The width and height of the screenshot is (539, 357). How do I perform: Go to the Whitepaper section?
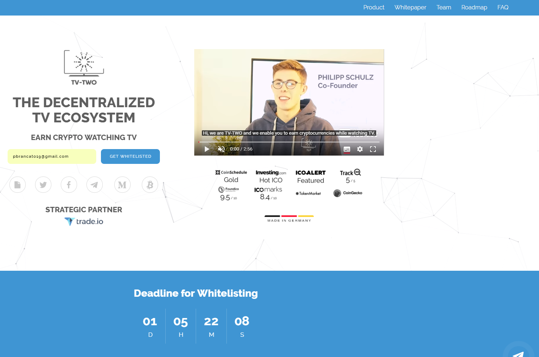(410, 7)
